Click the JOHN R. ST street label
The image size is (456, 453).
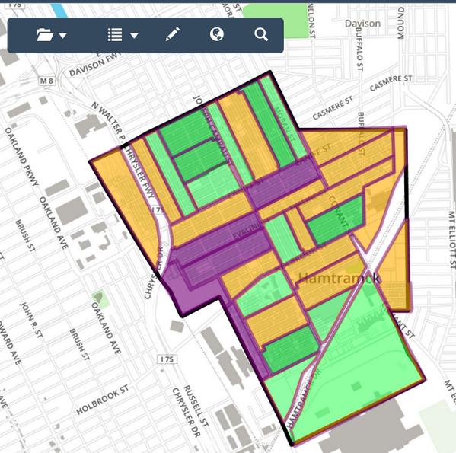coord(31,320)
